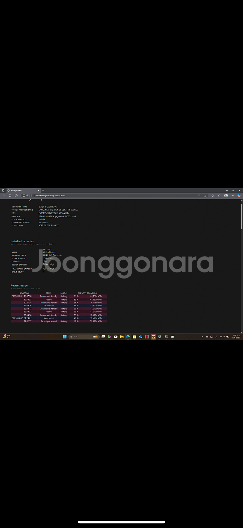The width and height of the screenshot is (243, 528).
Task: Open the taskbar clock and date
Action: (x=237, y=337)
